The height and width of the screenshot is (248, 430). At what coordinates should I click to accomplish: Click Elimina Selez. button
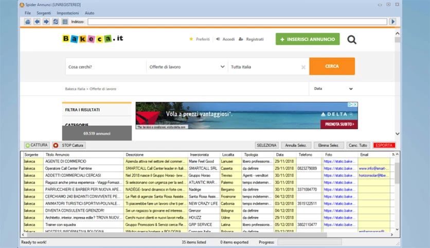329,145
